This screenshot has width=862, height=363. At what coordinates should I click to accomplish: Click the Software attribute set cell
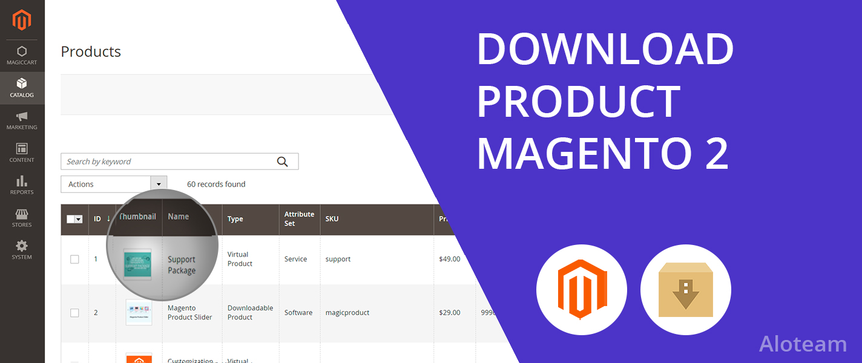point(298,313)
